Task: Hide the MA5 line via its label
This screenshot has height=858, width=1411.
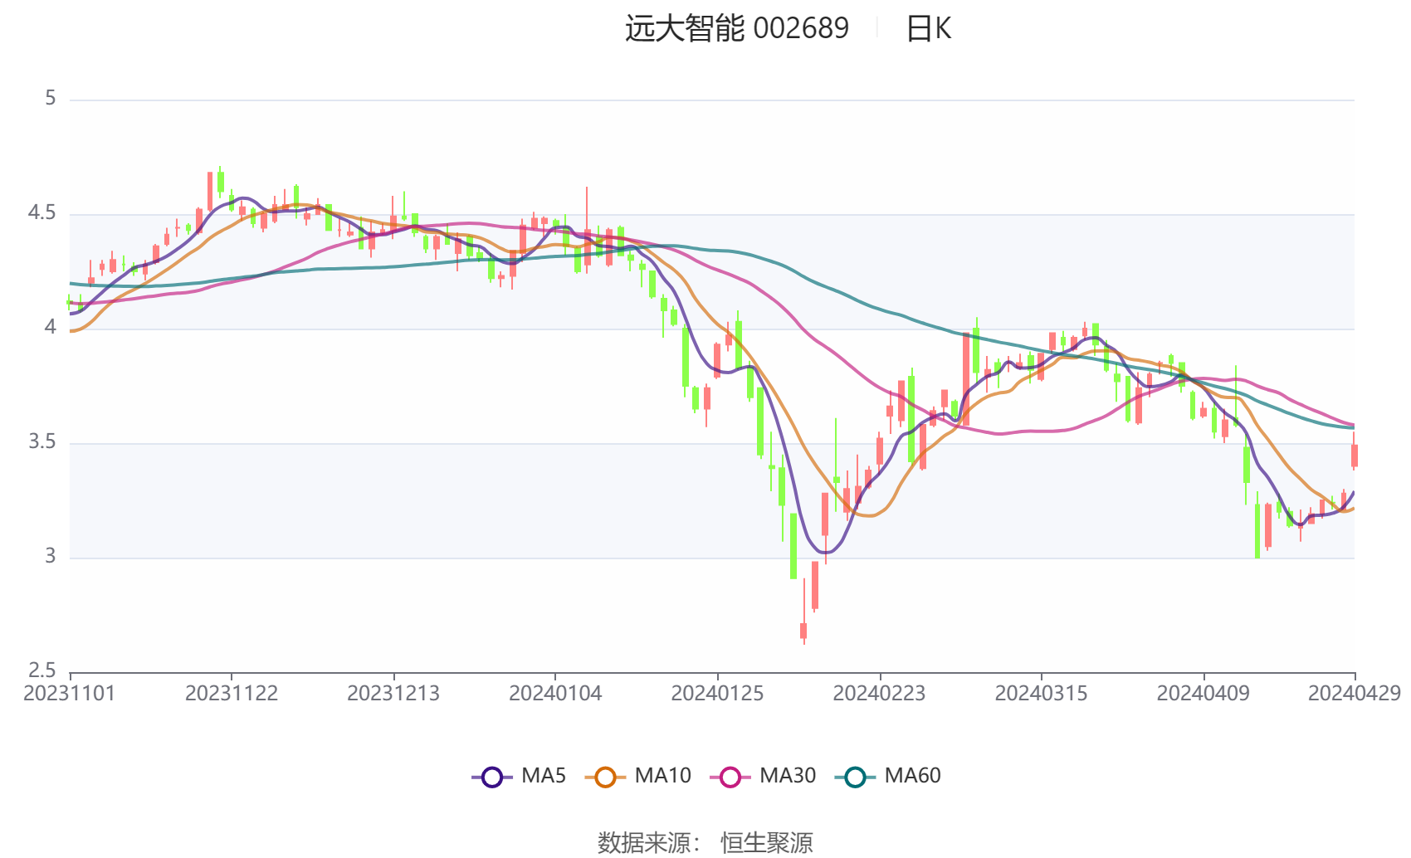Action: (544, 776)
